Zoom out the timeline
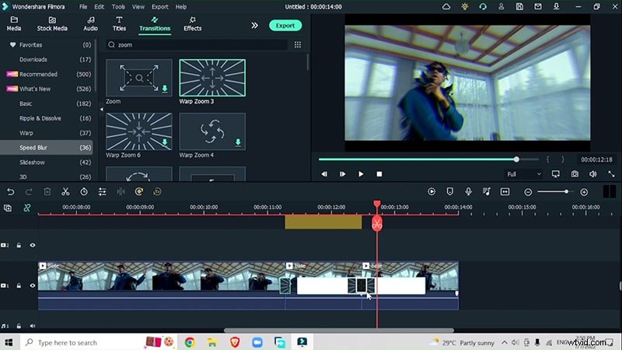 click(x=528, y=192)
